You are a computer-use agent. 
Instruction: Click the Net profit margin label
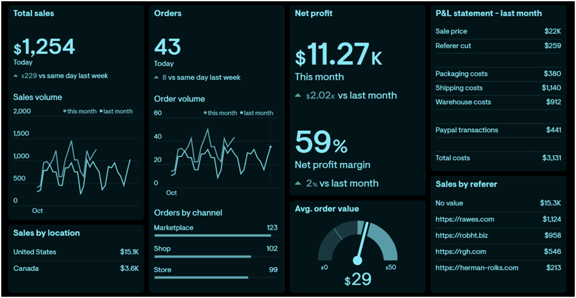(x=332, y=165)
